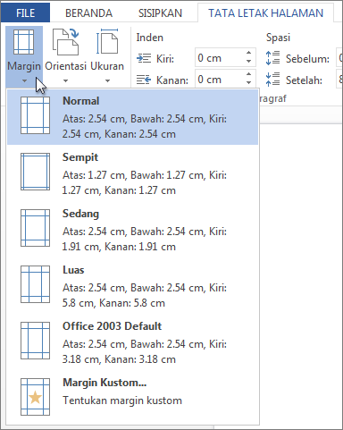Click the Sempit margin thumbnail icon
This screenshot has height=430, width=343.
click(35, 172)
